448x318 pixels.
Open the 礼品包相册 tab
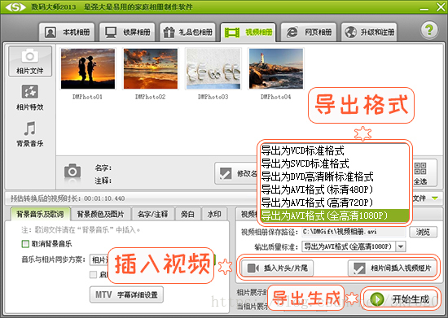187,33
